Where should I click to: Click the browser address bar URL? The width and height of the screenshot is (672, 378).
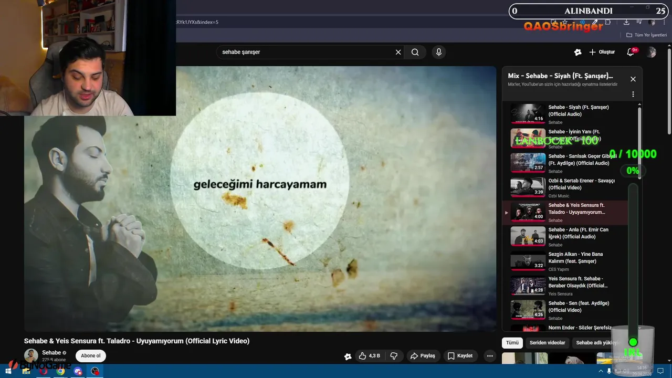[197, 22]
